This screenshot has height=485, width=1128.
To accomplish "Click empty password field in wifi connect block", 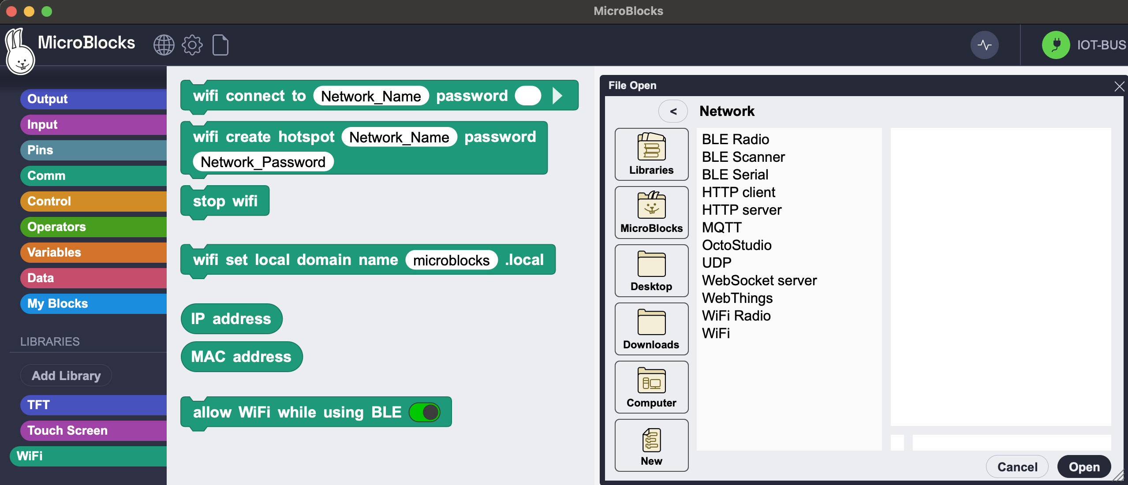I will pos(528,96).
